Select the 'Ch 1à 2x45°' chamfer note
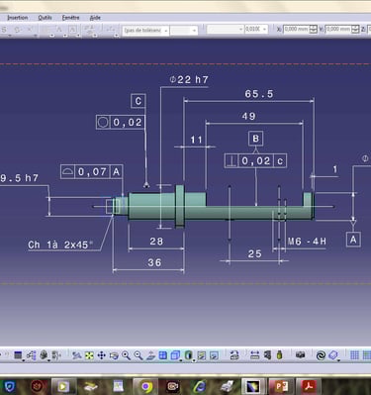This screenshot has width=371, height=395. pyautogui.click(x=60, y=245)
